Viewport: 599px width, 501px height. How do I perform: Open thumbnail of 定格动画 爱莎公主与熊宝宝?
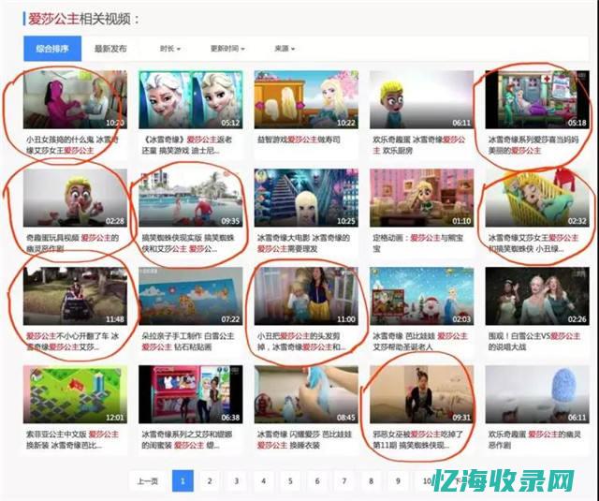tap(422, 198)
